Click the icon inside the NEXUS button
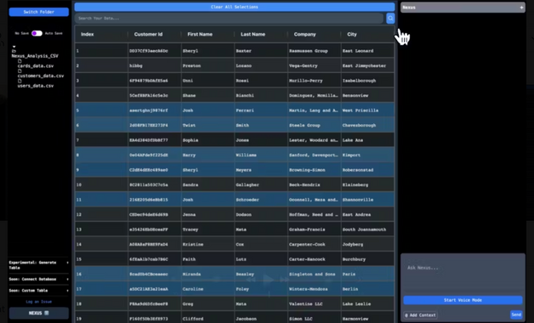This screenshot has height=323, width=534. pos(47,313)
